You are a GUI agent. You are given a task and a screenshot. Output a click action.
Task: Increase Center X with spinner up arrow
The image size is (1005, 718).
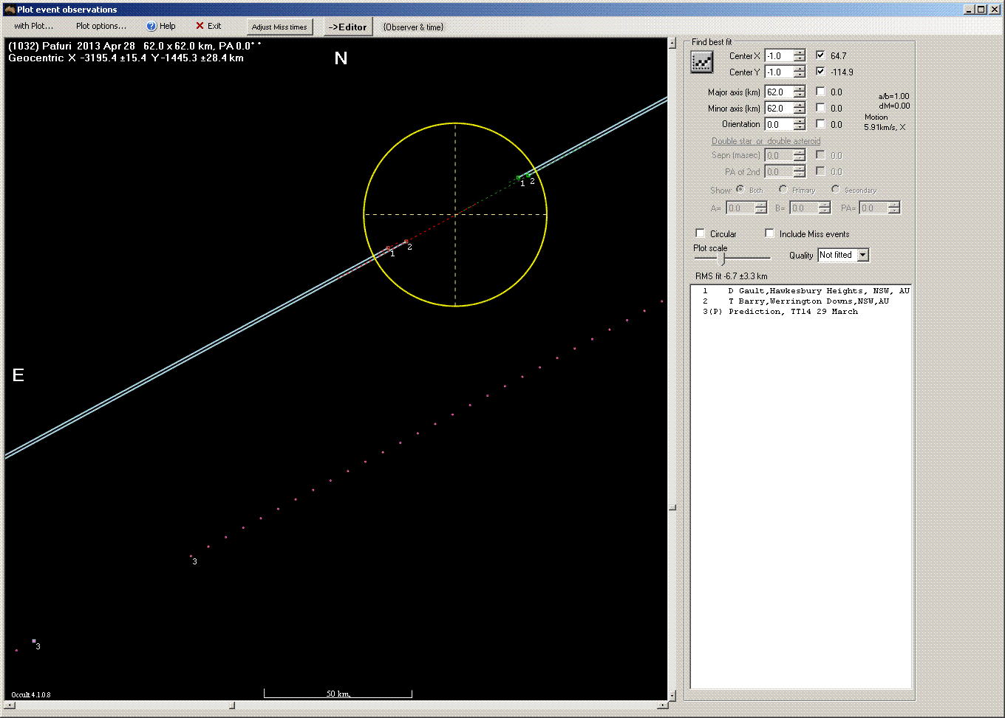[x=800, y=52]
